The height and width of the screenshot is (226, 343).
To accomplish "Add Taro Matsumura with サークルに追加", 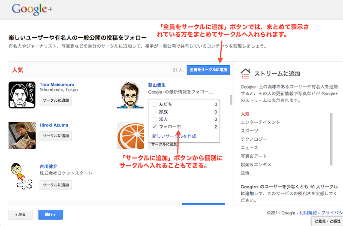I will pyautogui.click(x=56, y=100).
